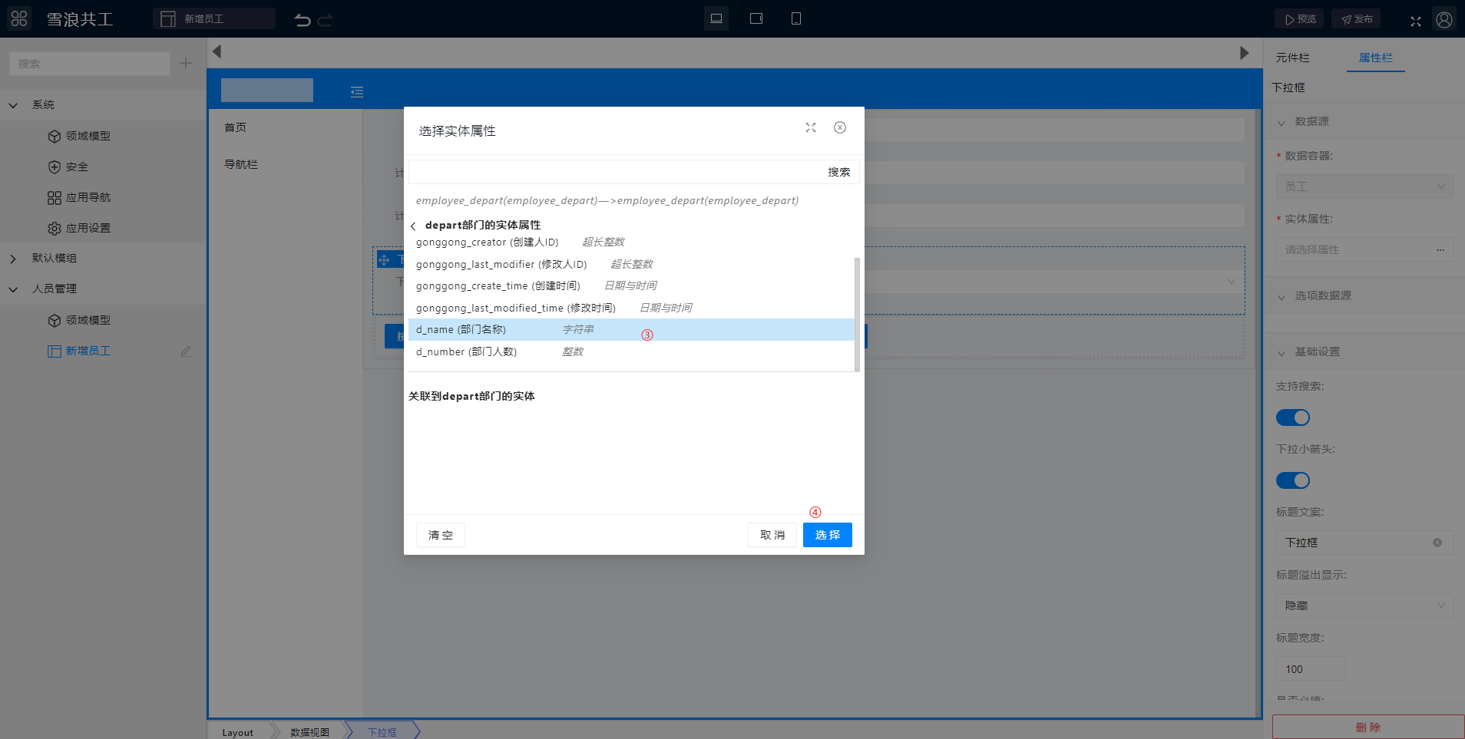This screenshot has height=739, width=1465.
Task: Switch to desktop preview device icon
Action: (716, 18)
